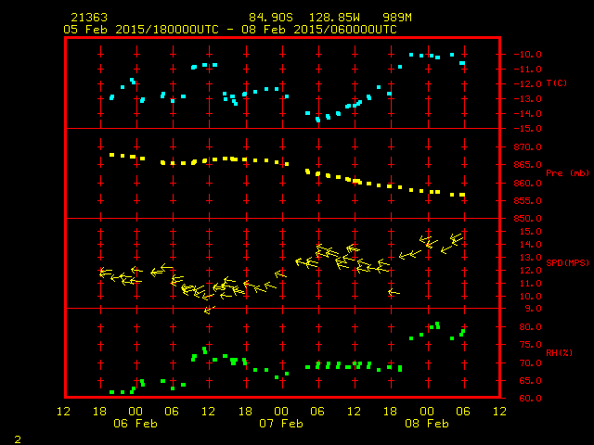
Task: Click the 870.0 pressure tick label
Action: tap(528, 146)
